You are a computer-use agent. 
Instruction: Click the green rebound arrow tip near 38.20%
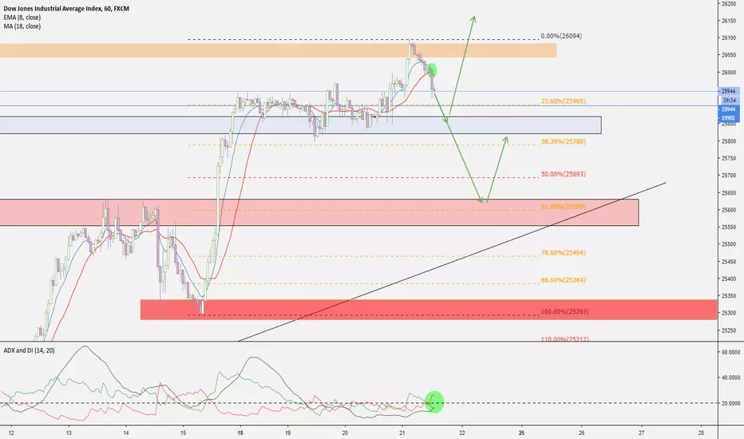click(506, 139)
